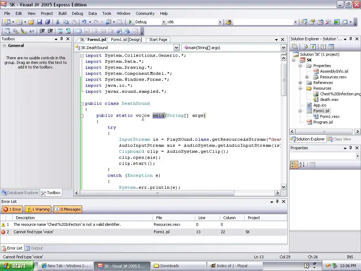
Task: Click the Navigate Backward icon
Action: click(109, 22)
